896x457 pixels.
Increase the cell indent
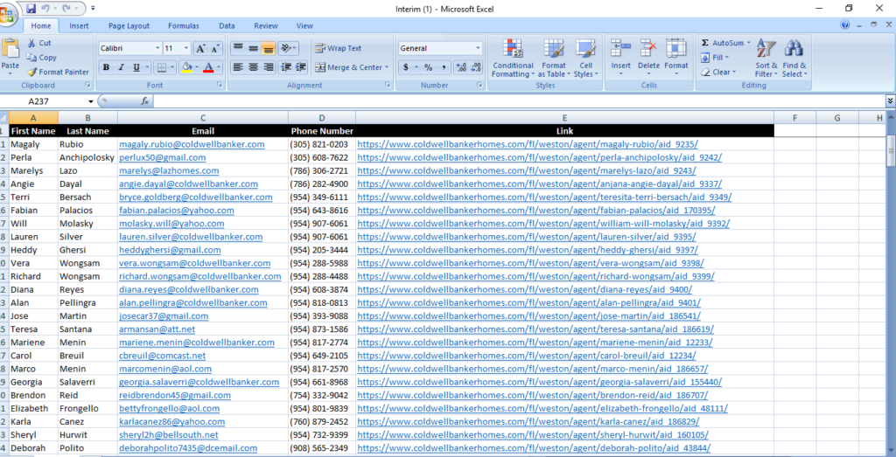tap(301, 67)
